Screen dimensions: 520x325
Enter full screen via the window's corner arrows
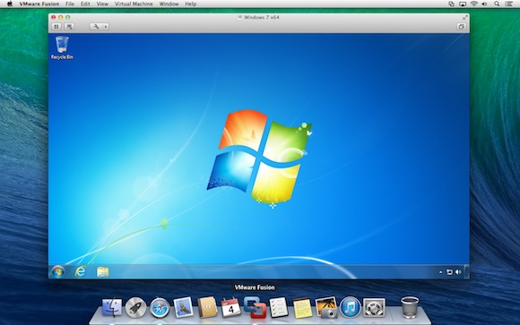click(465, 17)
